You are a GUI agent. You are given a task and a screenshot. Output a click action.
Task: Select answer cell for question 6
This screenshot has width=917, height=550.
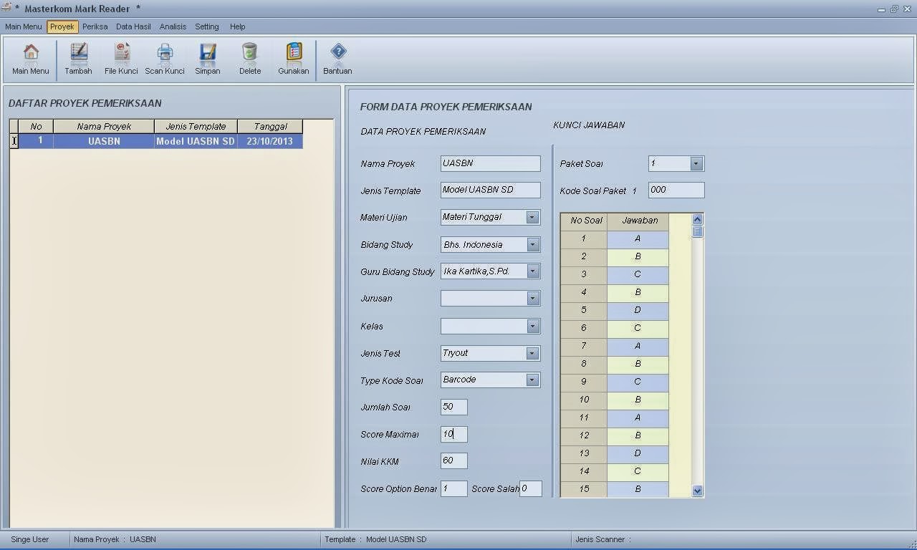[638, 328]
